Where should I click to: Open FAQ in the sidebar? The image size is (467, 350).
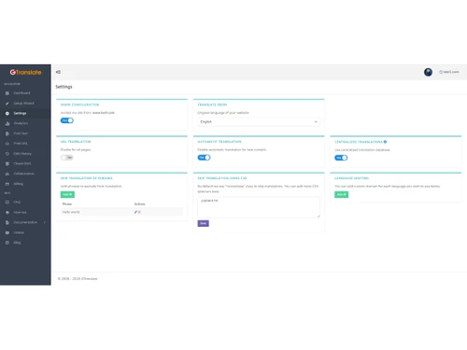[x=17, y=203]
